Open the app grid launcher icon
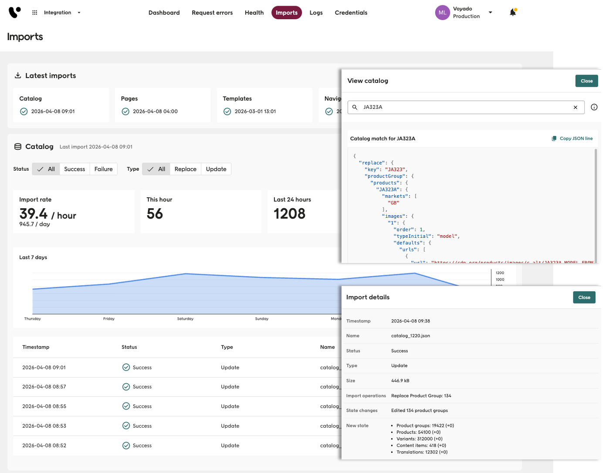The width and height of the screenshot is (609, 473). click(x=35, y=13)
